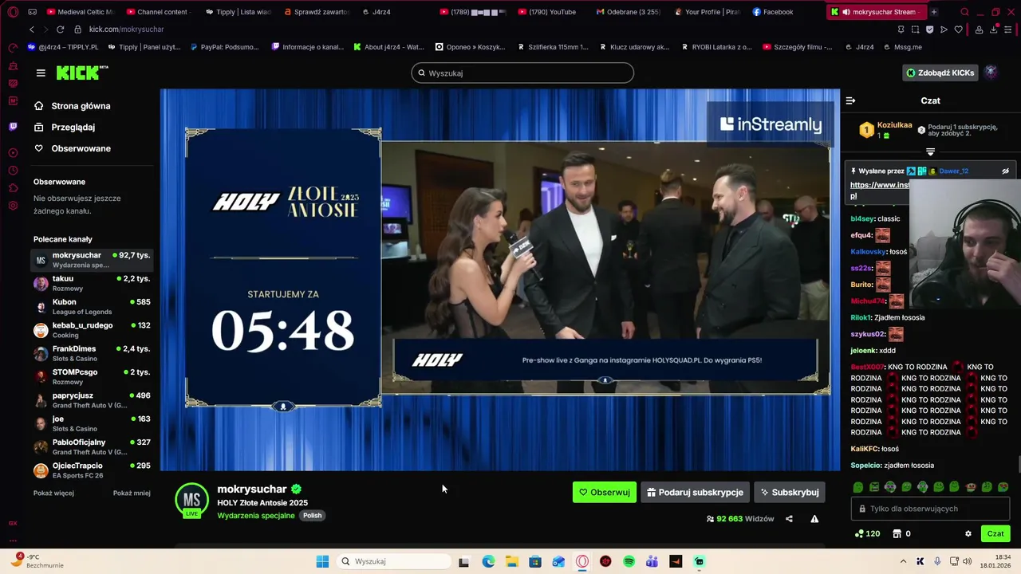Collapse the chat panel
The image size is (1021, 574).
coord(850,100)
